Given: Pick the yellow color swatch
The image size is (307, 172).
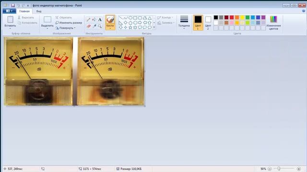Looking at the screenshot, I should pyautogui.click(x=242, y=18).
